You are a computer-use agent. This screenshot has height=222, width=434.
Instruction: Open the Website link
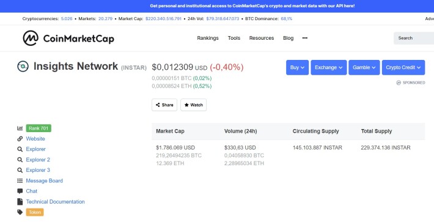pos(35,139)
